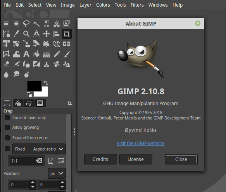Select the Fuzzy Select magic wand tool

click(x=36, y=24)
